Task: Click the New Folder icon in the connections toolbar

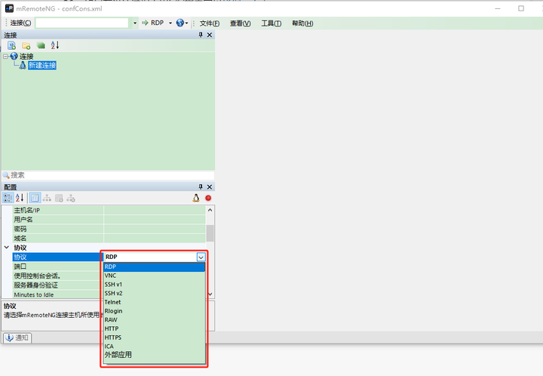Action: tap(26, 45)
